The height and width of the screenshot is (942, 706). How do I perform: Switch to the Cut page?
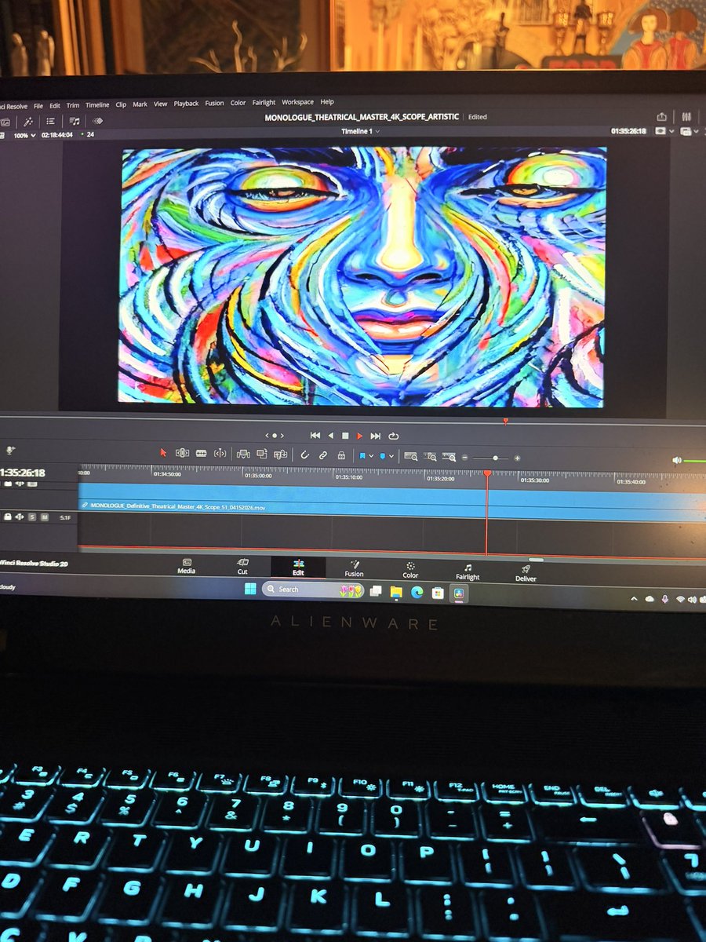tap(242, 566)
